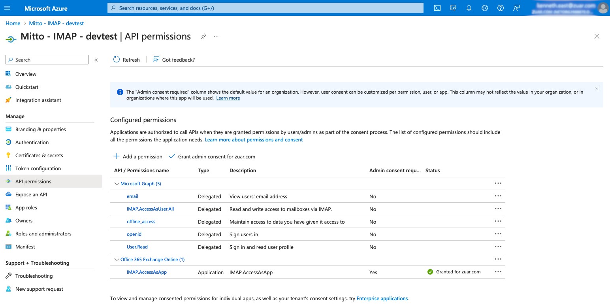Screen dimensions: 610x305
Task: Go to Certificates & secrets
Action: pos(39,155)
